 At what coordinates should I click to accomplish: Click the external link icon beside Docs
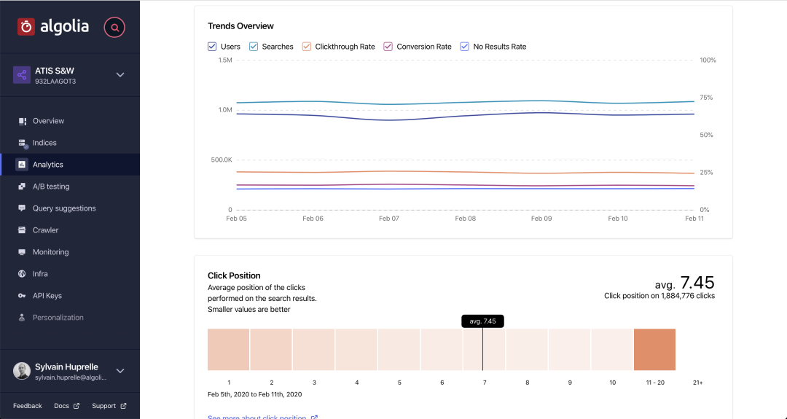[x=77, y=406]
